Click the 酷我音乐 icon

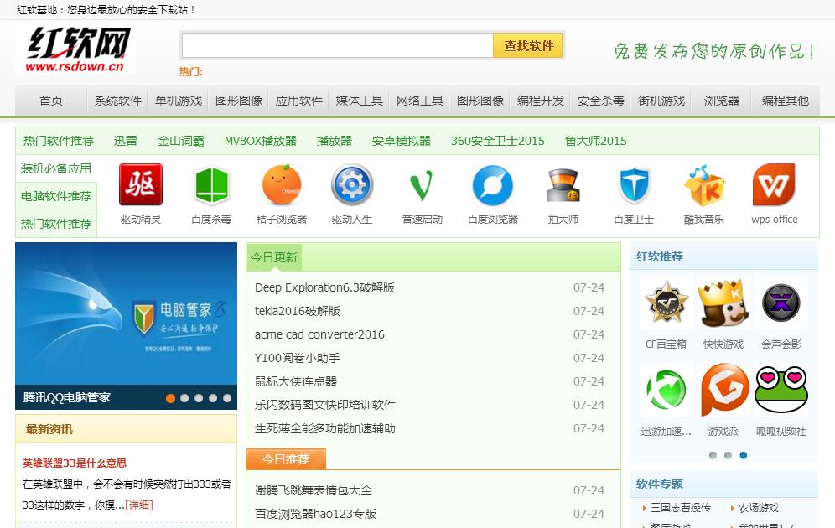point(703,185)
